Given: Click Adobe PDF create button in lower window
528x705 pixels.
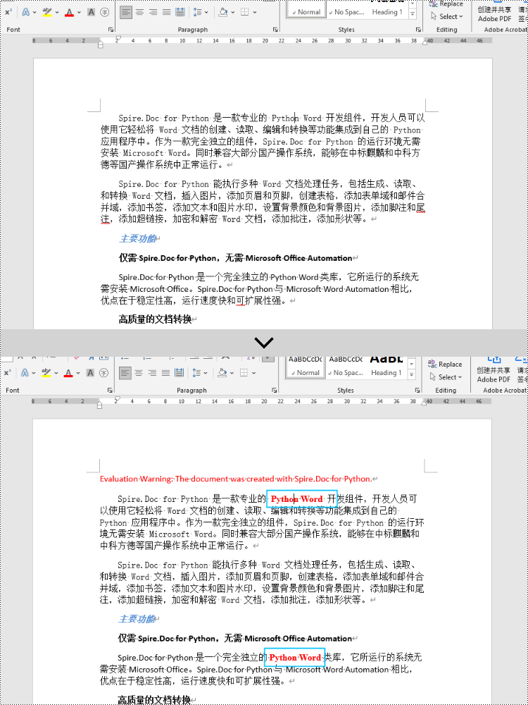Looking at the screenshot, I should pyautogui.click(x=494, y=371).
